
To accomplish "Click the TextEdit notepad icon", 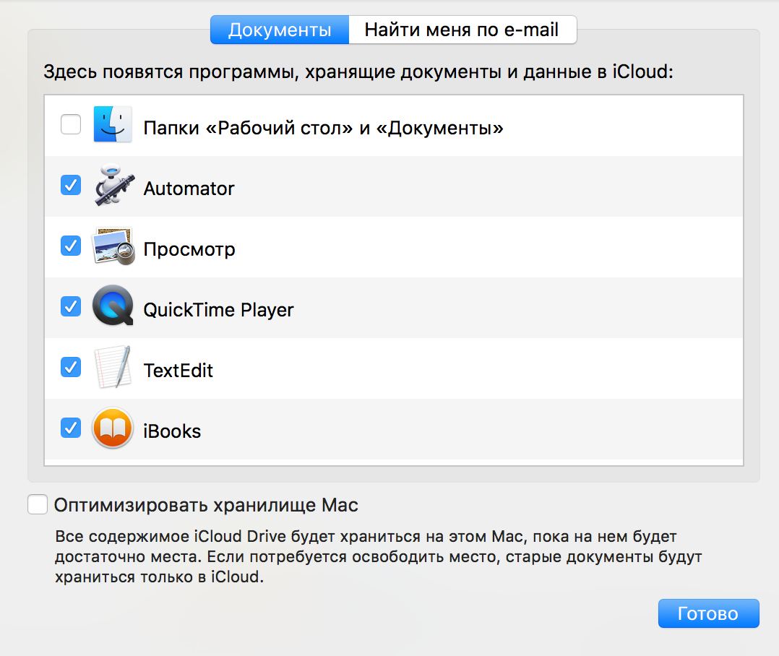I will pos(113,367).
